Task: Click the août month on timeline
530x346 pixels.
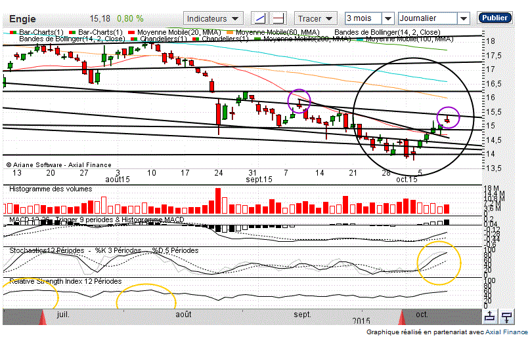Action: coord(183,315)
